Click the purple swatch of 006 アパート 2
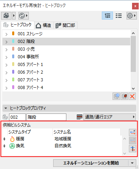 (x=13, y=72)
